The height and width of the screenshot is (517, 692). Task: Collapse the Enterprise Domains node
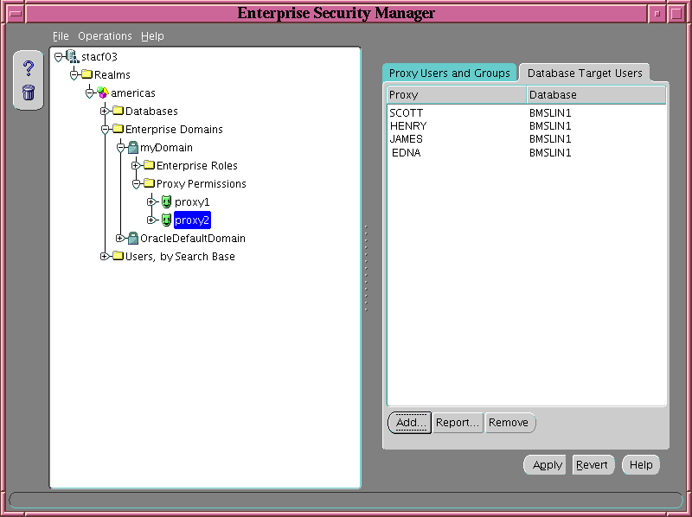point(105,130)
